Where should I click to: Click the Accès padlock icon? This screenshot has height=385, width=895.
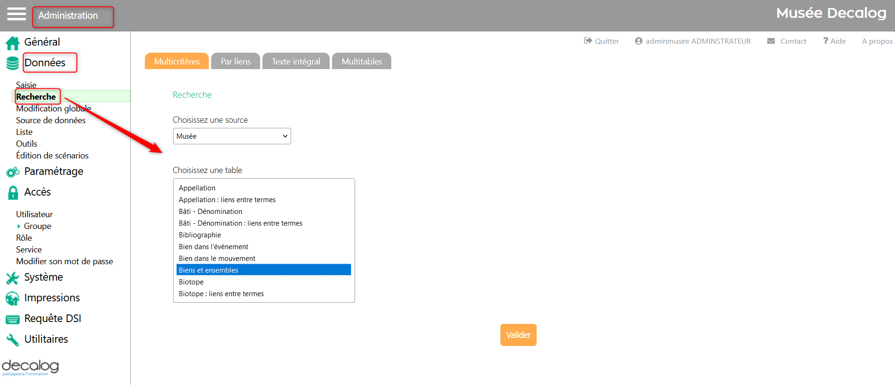[x=13, y=193]
